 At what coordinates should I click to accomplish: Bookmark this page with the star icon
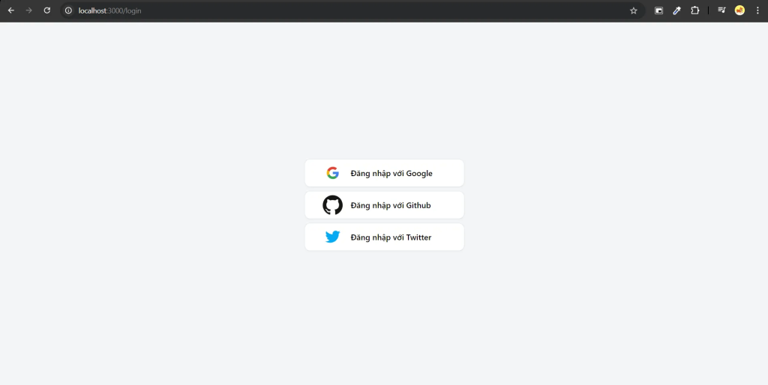pyautogui.click(x=633, y=10)
